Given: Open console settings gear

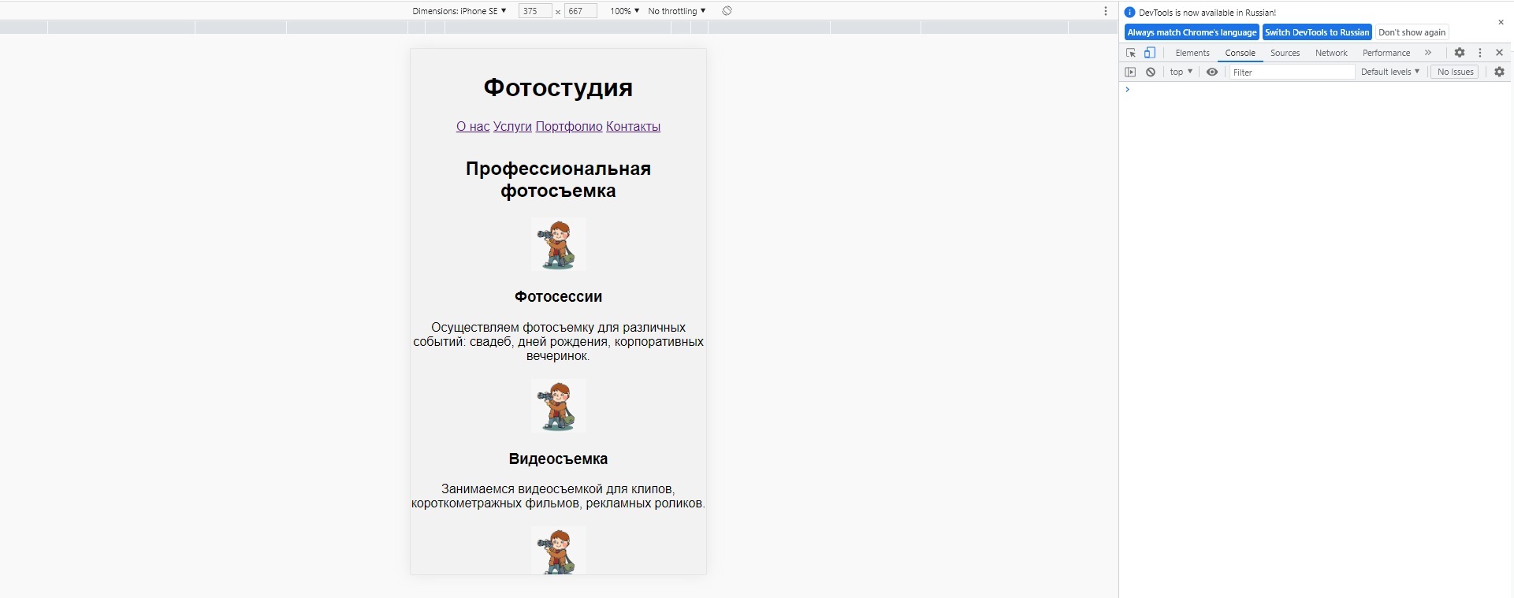Looking at the screenshot, I should pos(1500,72).
